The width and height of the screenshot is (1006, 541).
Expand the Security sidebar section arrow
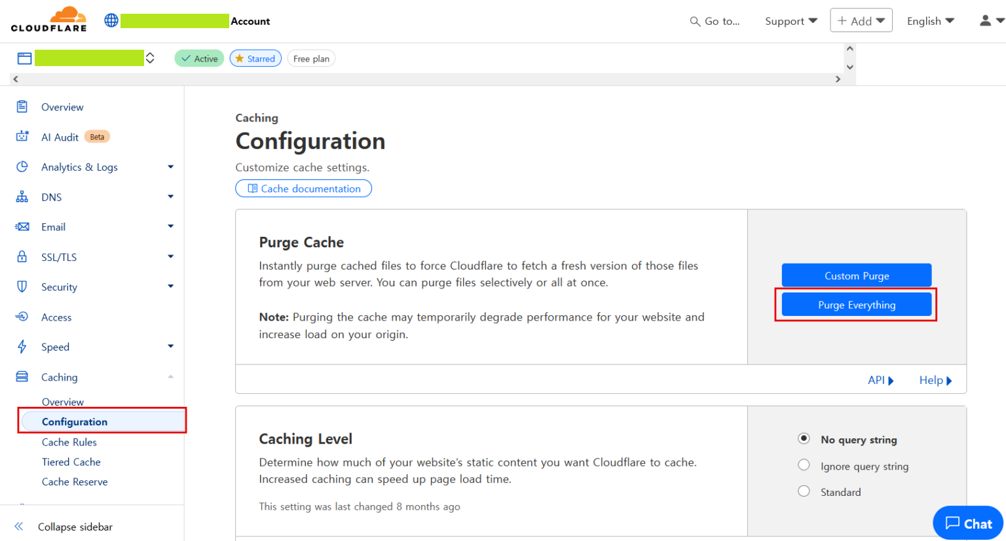point(171,286)
